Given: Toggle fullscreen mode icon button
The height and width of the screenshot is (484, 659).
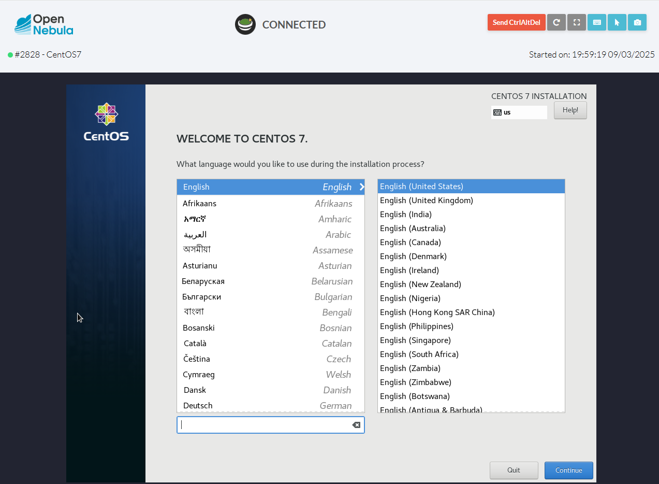Looking at the screenshot, I should coord(577,22).
